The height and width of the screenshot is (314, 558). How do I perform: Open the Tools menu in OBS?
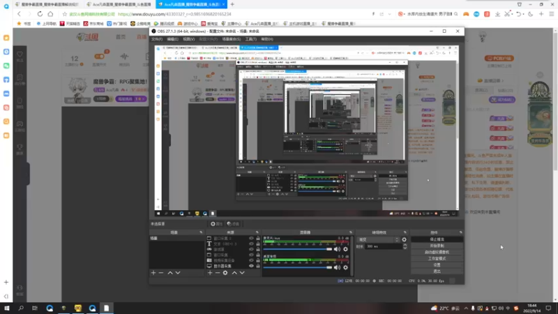250,39
